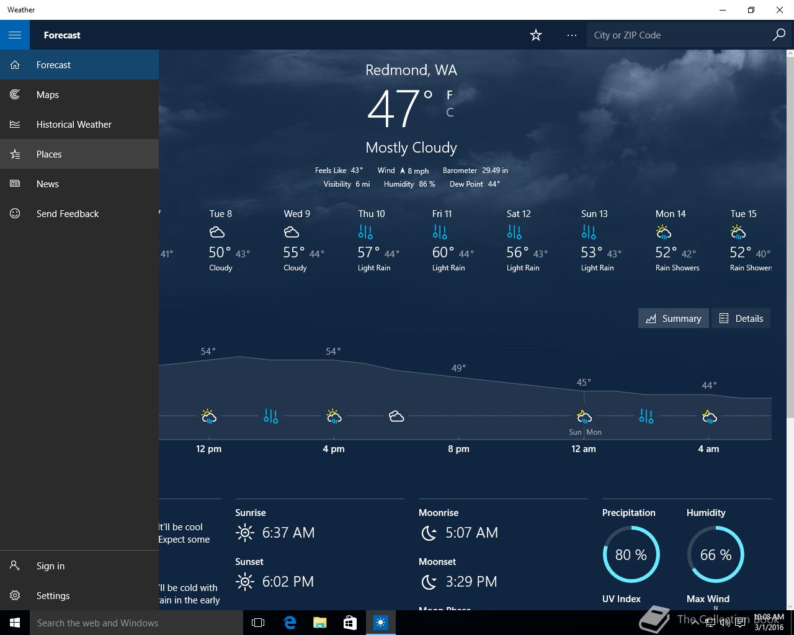Click the hourly weather icon above 12 am
Viewport: 794px width, 635px height.
click(584, 416)
